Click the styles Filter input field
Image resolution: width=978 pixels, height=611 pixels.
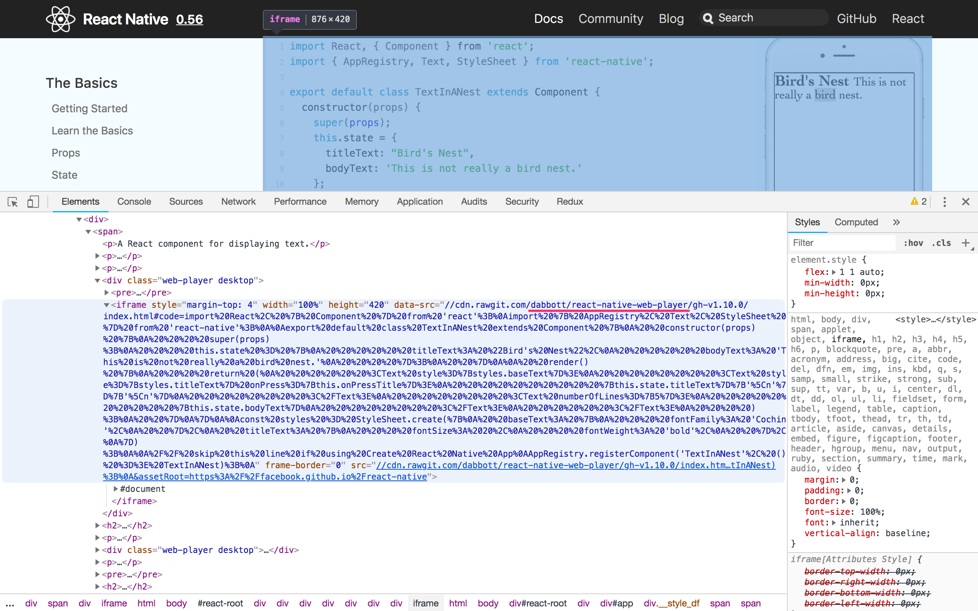pos(842,243)
